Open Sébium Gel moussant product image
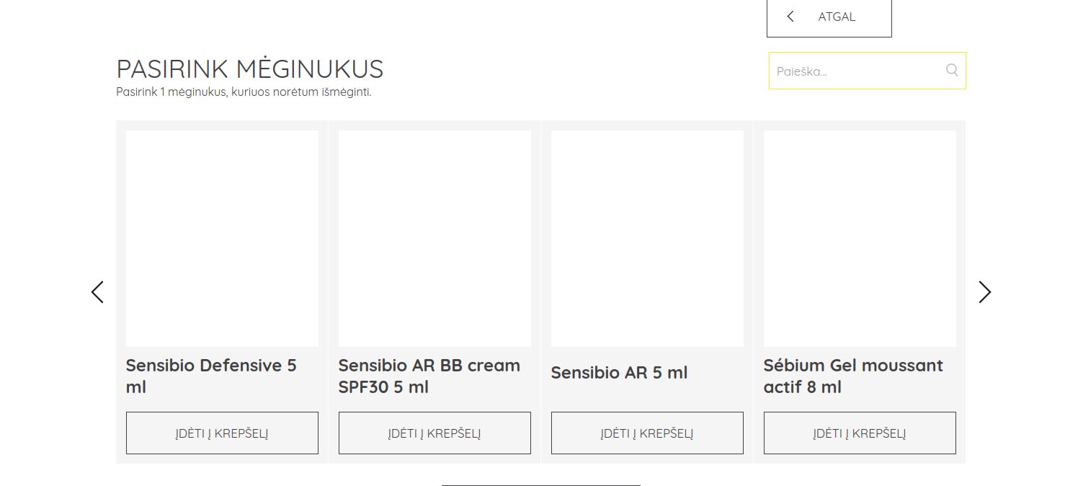 (x=860, y=239)
